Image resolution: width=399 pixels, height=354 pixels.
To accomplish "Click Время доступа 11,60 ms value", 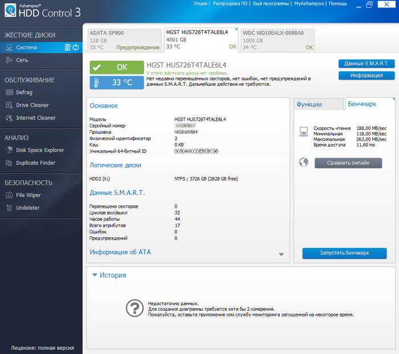I will point(366,145).
